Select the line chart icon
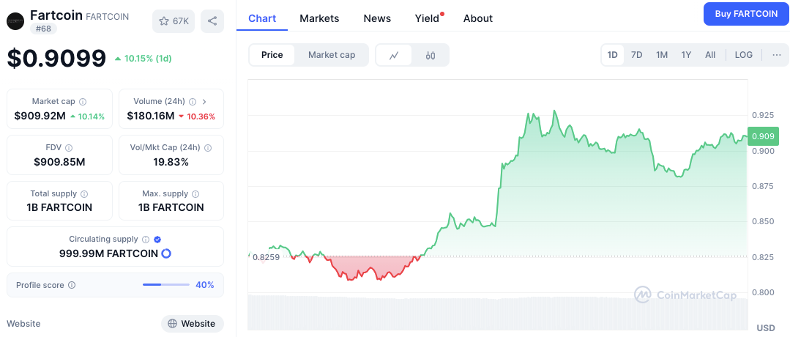Screen dimensions: 790x337 394,56
